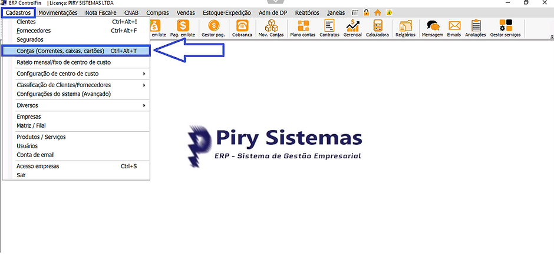Open the Nota Fiscal-e menu
The width and height of the screenshot is (554, 259).
click(101, 13)
